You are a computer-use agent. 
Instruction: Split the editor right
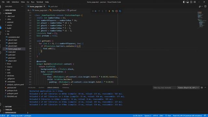click(205, 6)
